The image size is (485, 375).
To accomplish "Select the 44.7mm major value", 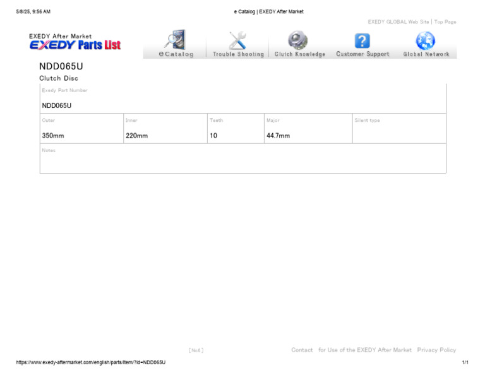I will click(x=278, y=136).
